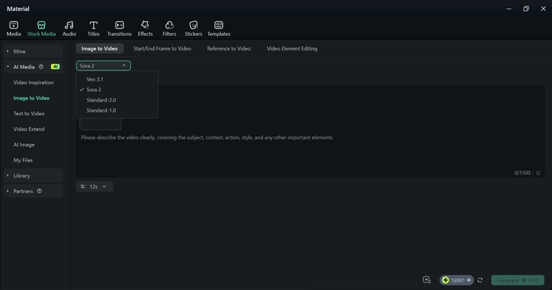The image size is (552, 290).
Task: Click the green AI badge
Action: (55, 66)
